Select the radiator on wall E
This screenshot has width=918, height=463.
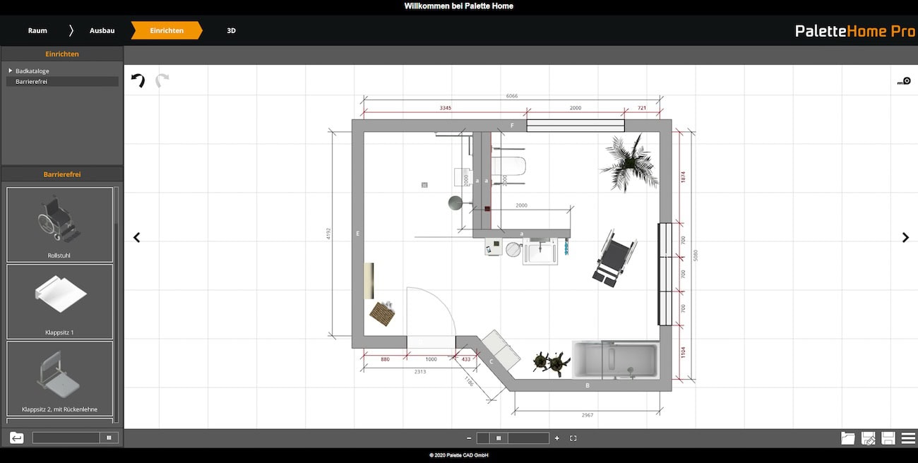click(369, 281)
